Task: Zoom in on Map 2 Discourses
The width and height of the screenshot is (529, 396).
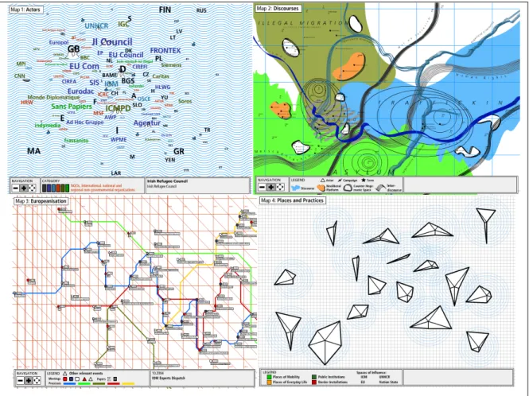Action: pyautogui.click(x=271, y=187)
